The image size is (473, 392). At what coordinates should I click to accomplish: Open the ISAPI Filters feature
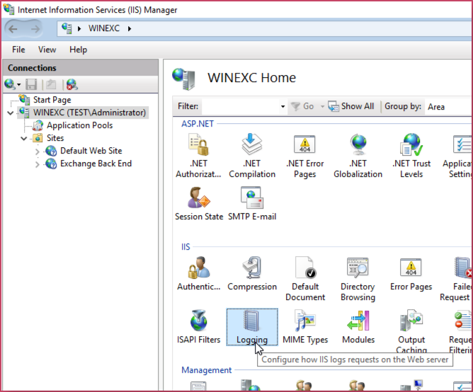tap(198, 327)
